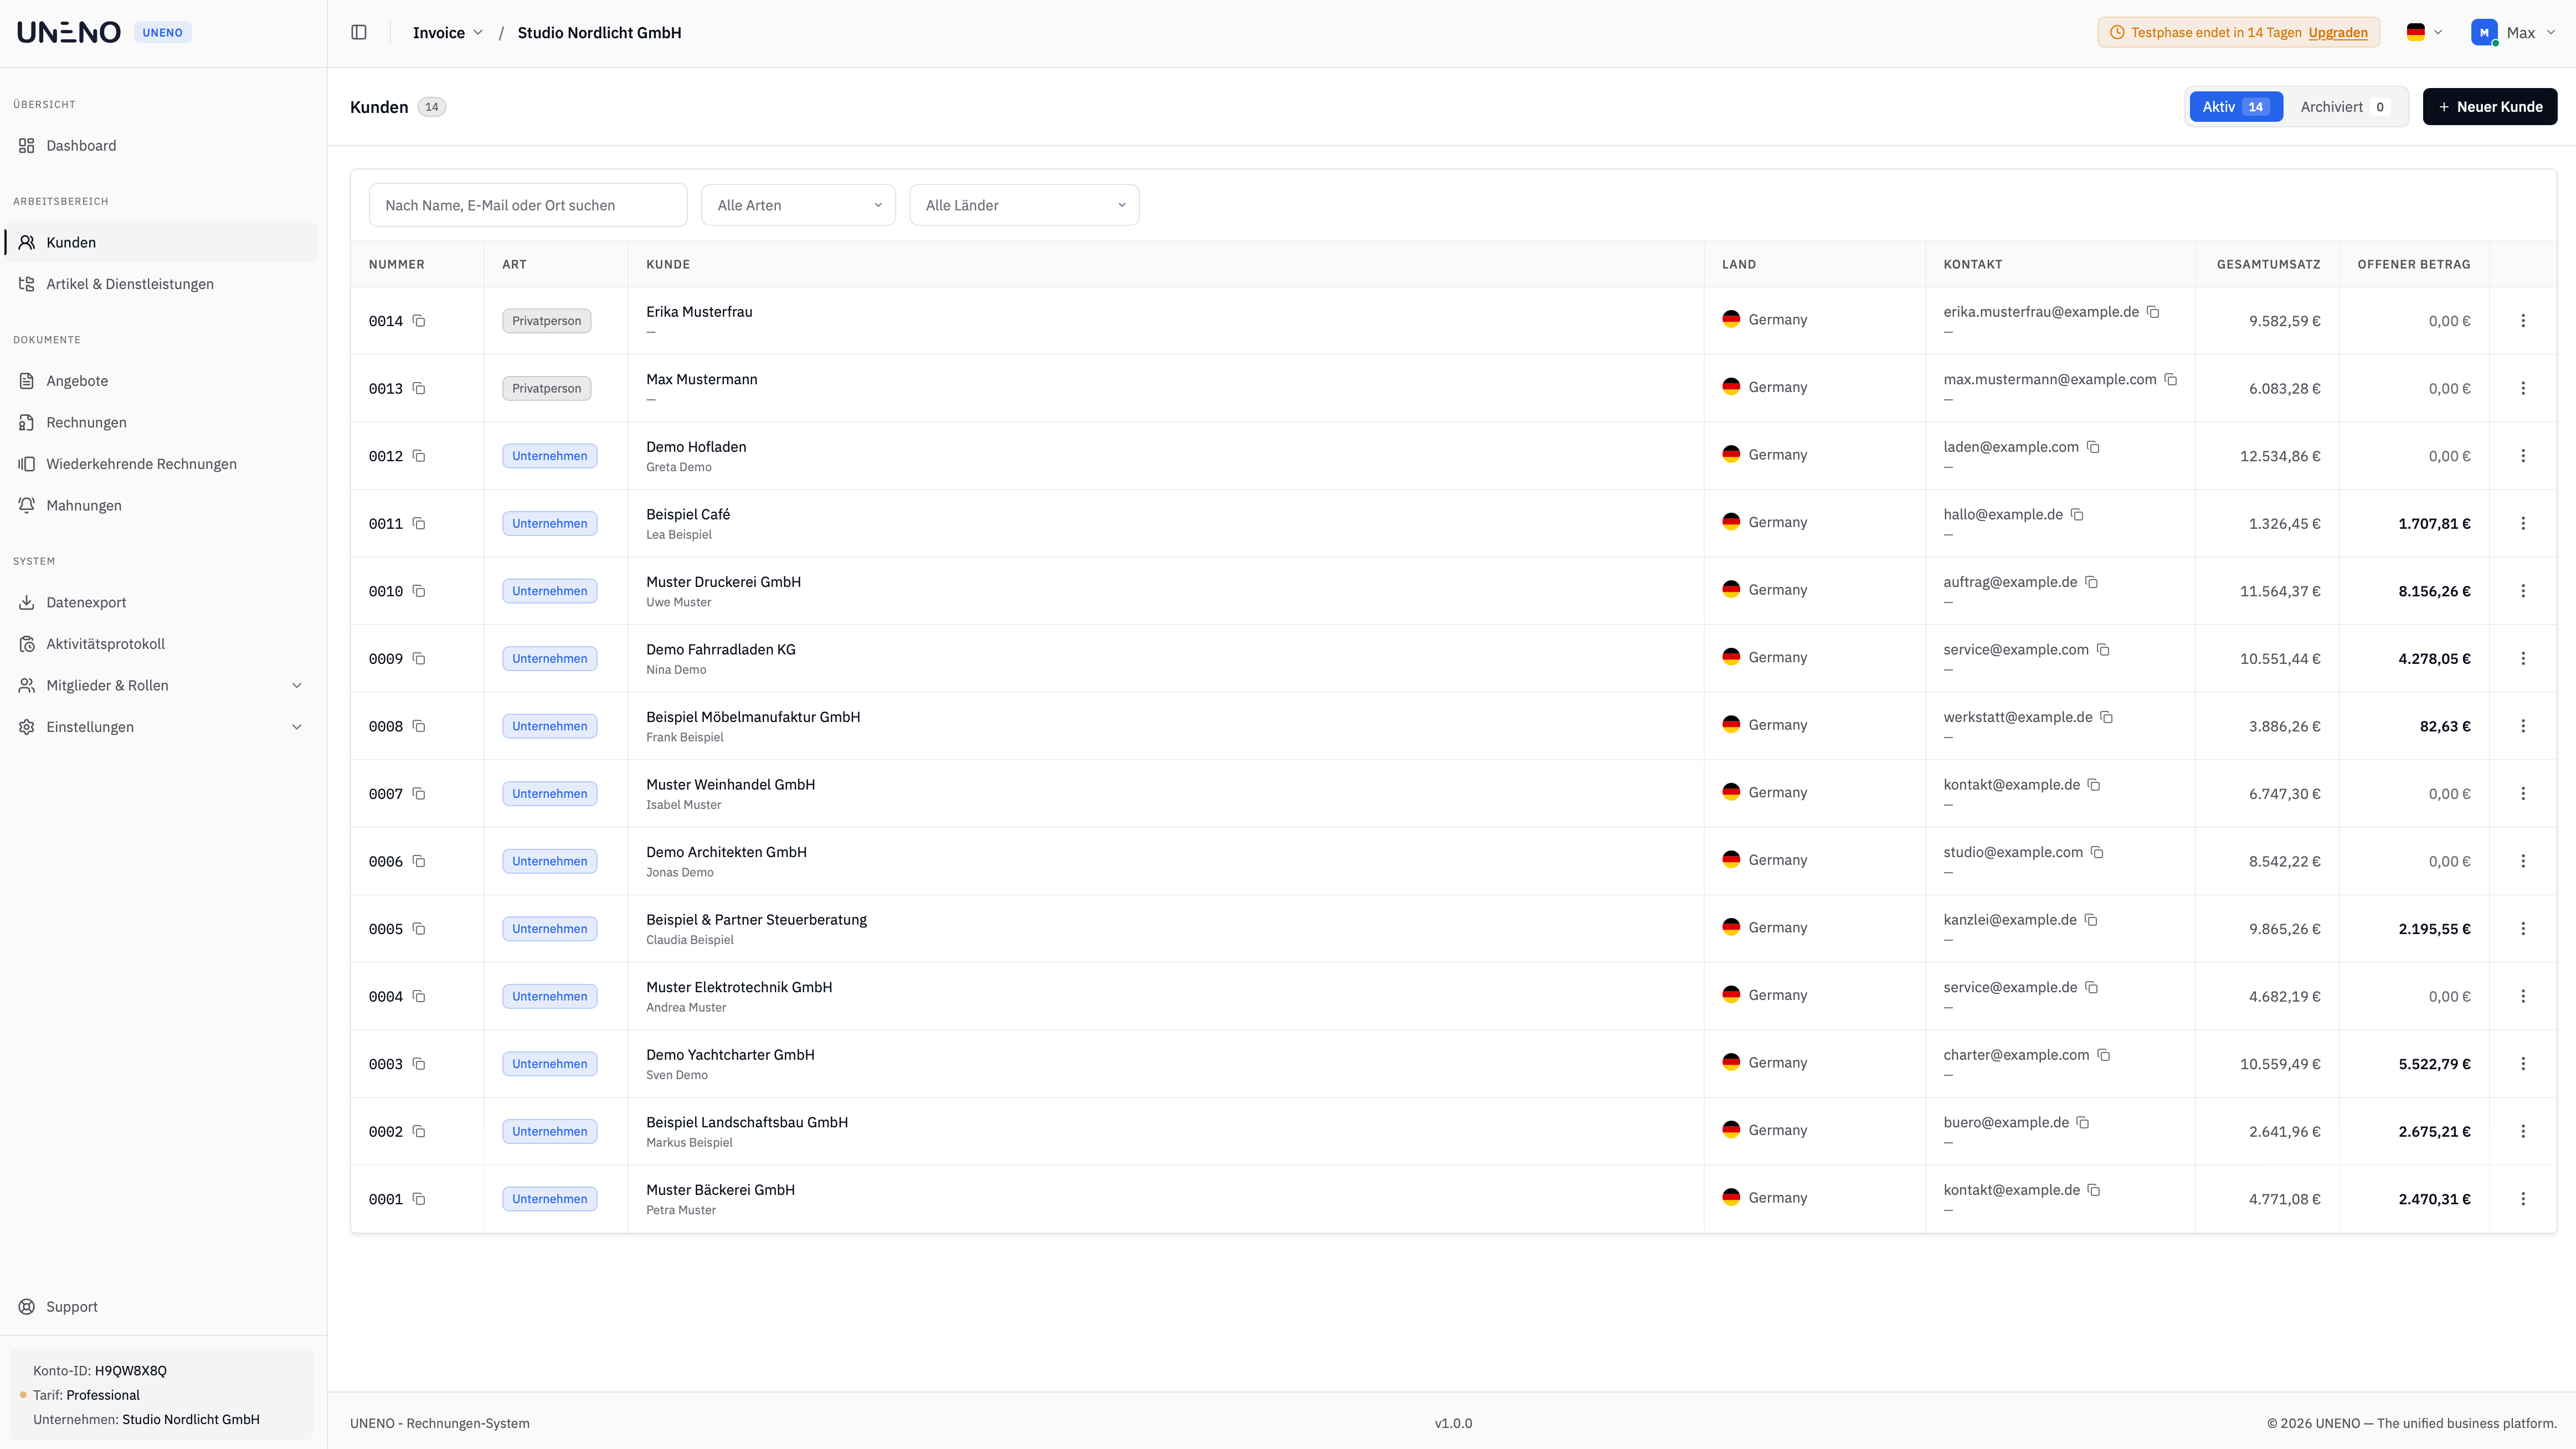Open customer Beispiel & Partner Steuerberatung
Image resolution: width=2576 pixels, height=1449 pixels.
(756, 920)
